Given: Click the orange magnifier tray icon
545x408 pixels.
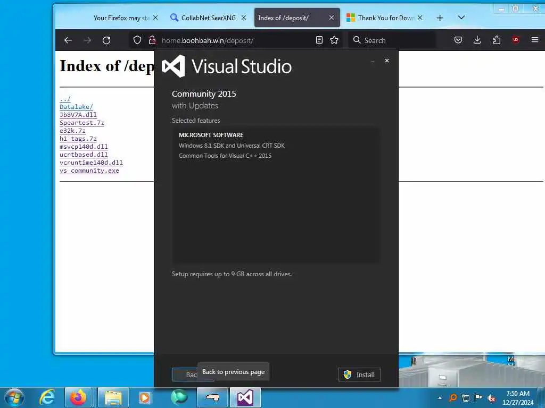Looking at the screenshot, I should pyautogui.click(x=453, y=398).
